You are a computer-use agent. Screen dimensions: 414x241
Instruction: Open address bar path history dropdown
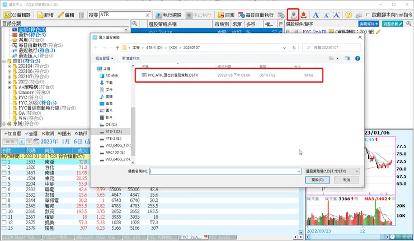(284, 48)
